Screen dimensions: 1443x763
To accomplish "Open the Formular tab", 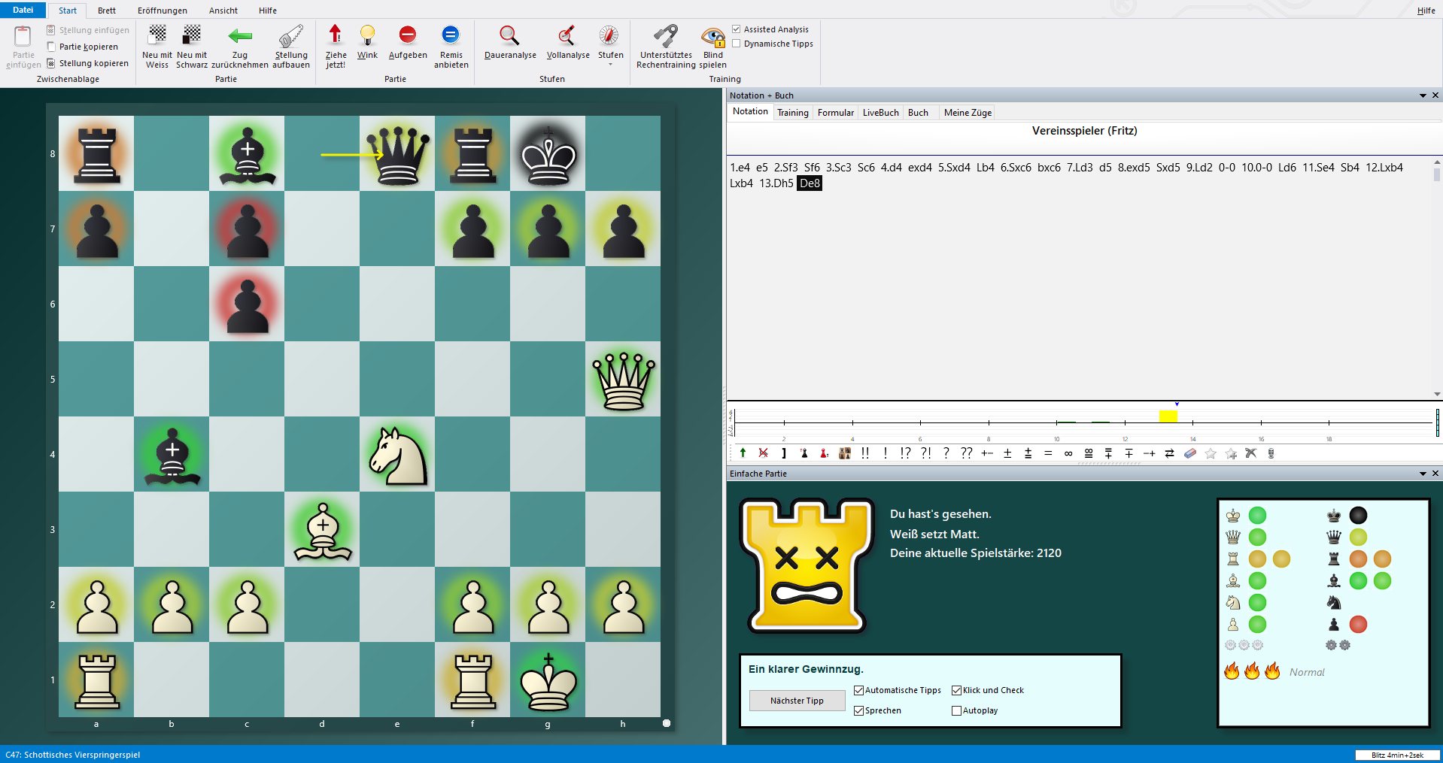I will click(x=835, y=113).
